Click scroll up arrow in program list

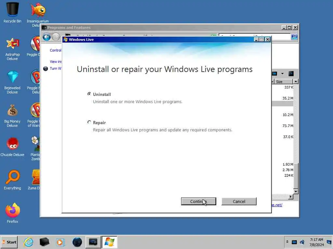coord(296,81)
